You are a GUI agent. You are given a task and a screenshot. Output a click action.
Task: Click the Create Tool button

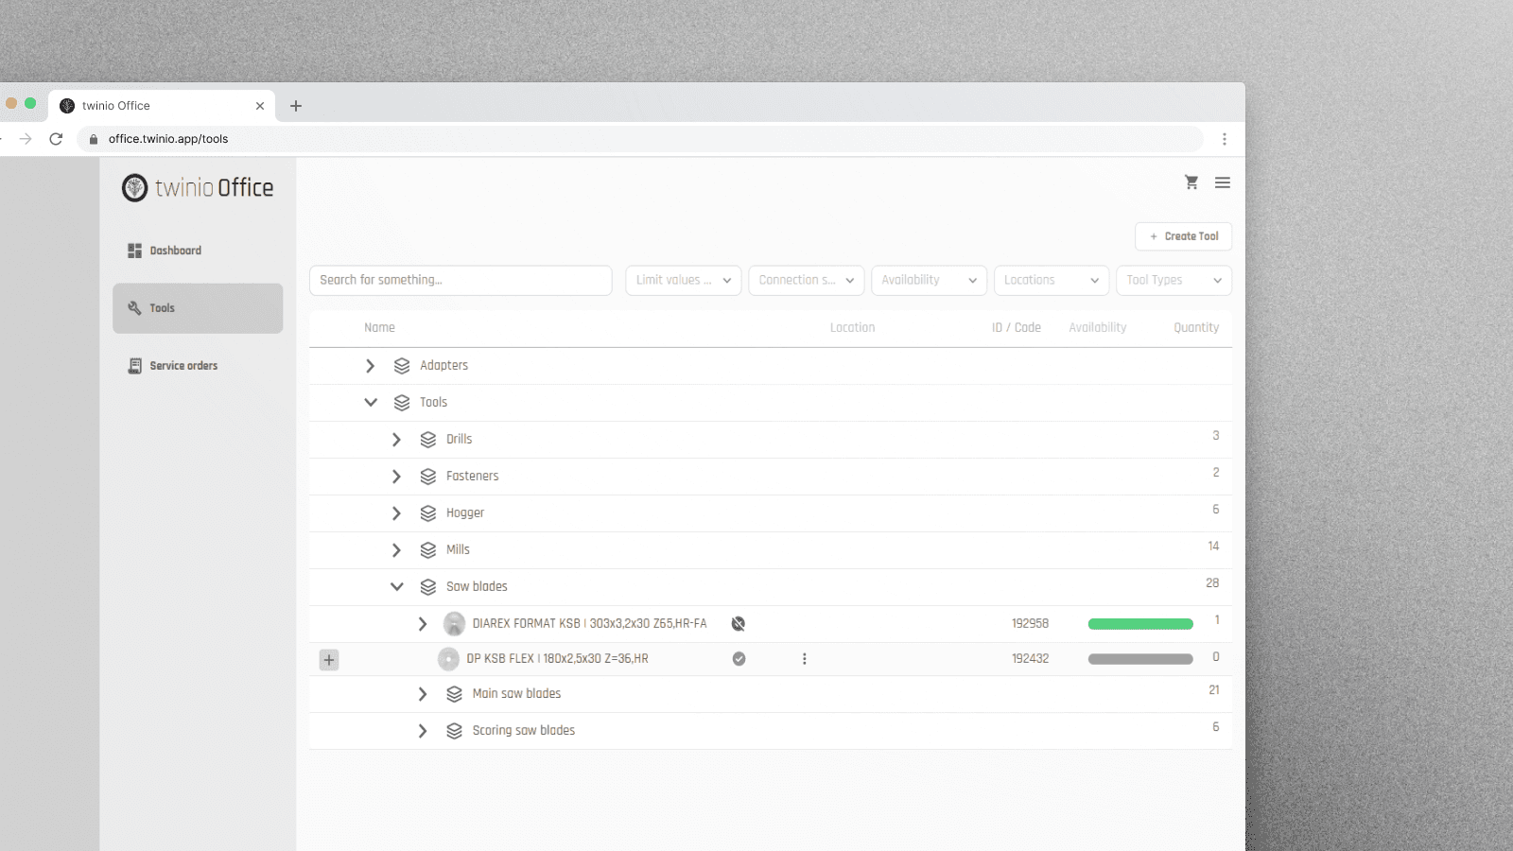(x=1183, y=235)
